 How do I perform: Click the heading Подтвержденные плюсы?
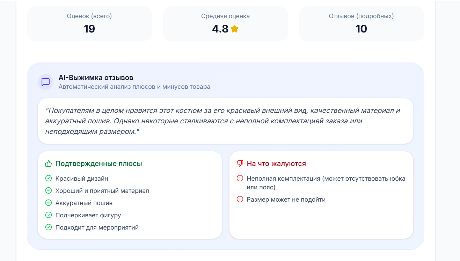click(x=98, y=164)
